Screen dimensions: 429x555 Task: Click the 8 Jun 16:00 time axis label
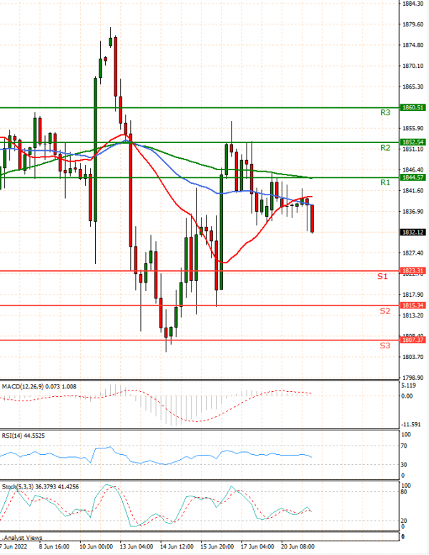pyautogui.click(x=54, y=547)
